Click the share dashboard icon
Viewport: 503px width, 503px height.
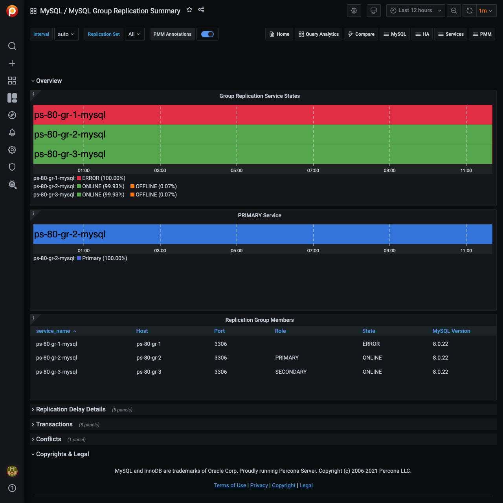tap(201, 10)
